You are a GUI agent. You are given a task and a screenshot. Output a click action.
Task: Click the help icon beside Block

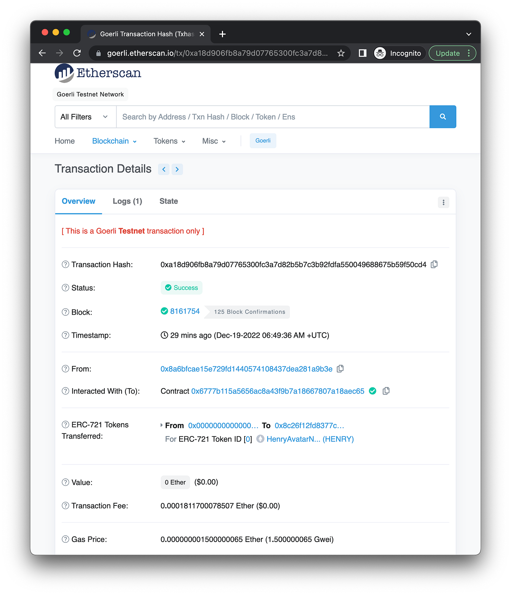point(65,312)
